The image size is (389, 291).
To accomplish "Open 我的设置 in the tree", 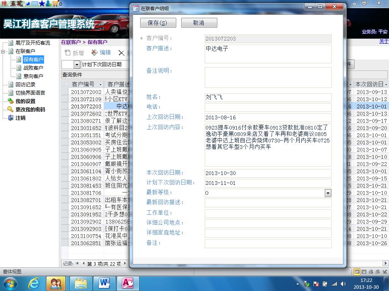I will click(25, 101).
